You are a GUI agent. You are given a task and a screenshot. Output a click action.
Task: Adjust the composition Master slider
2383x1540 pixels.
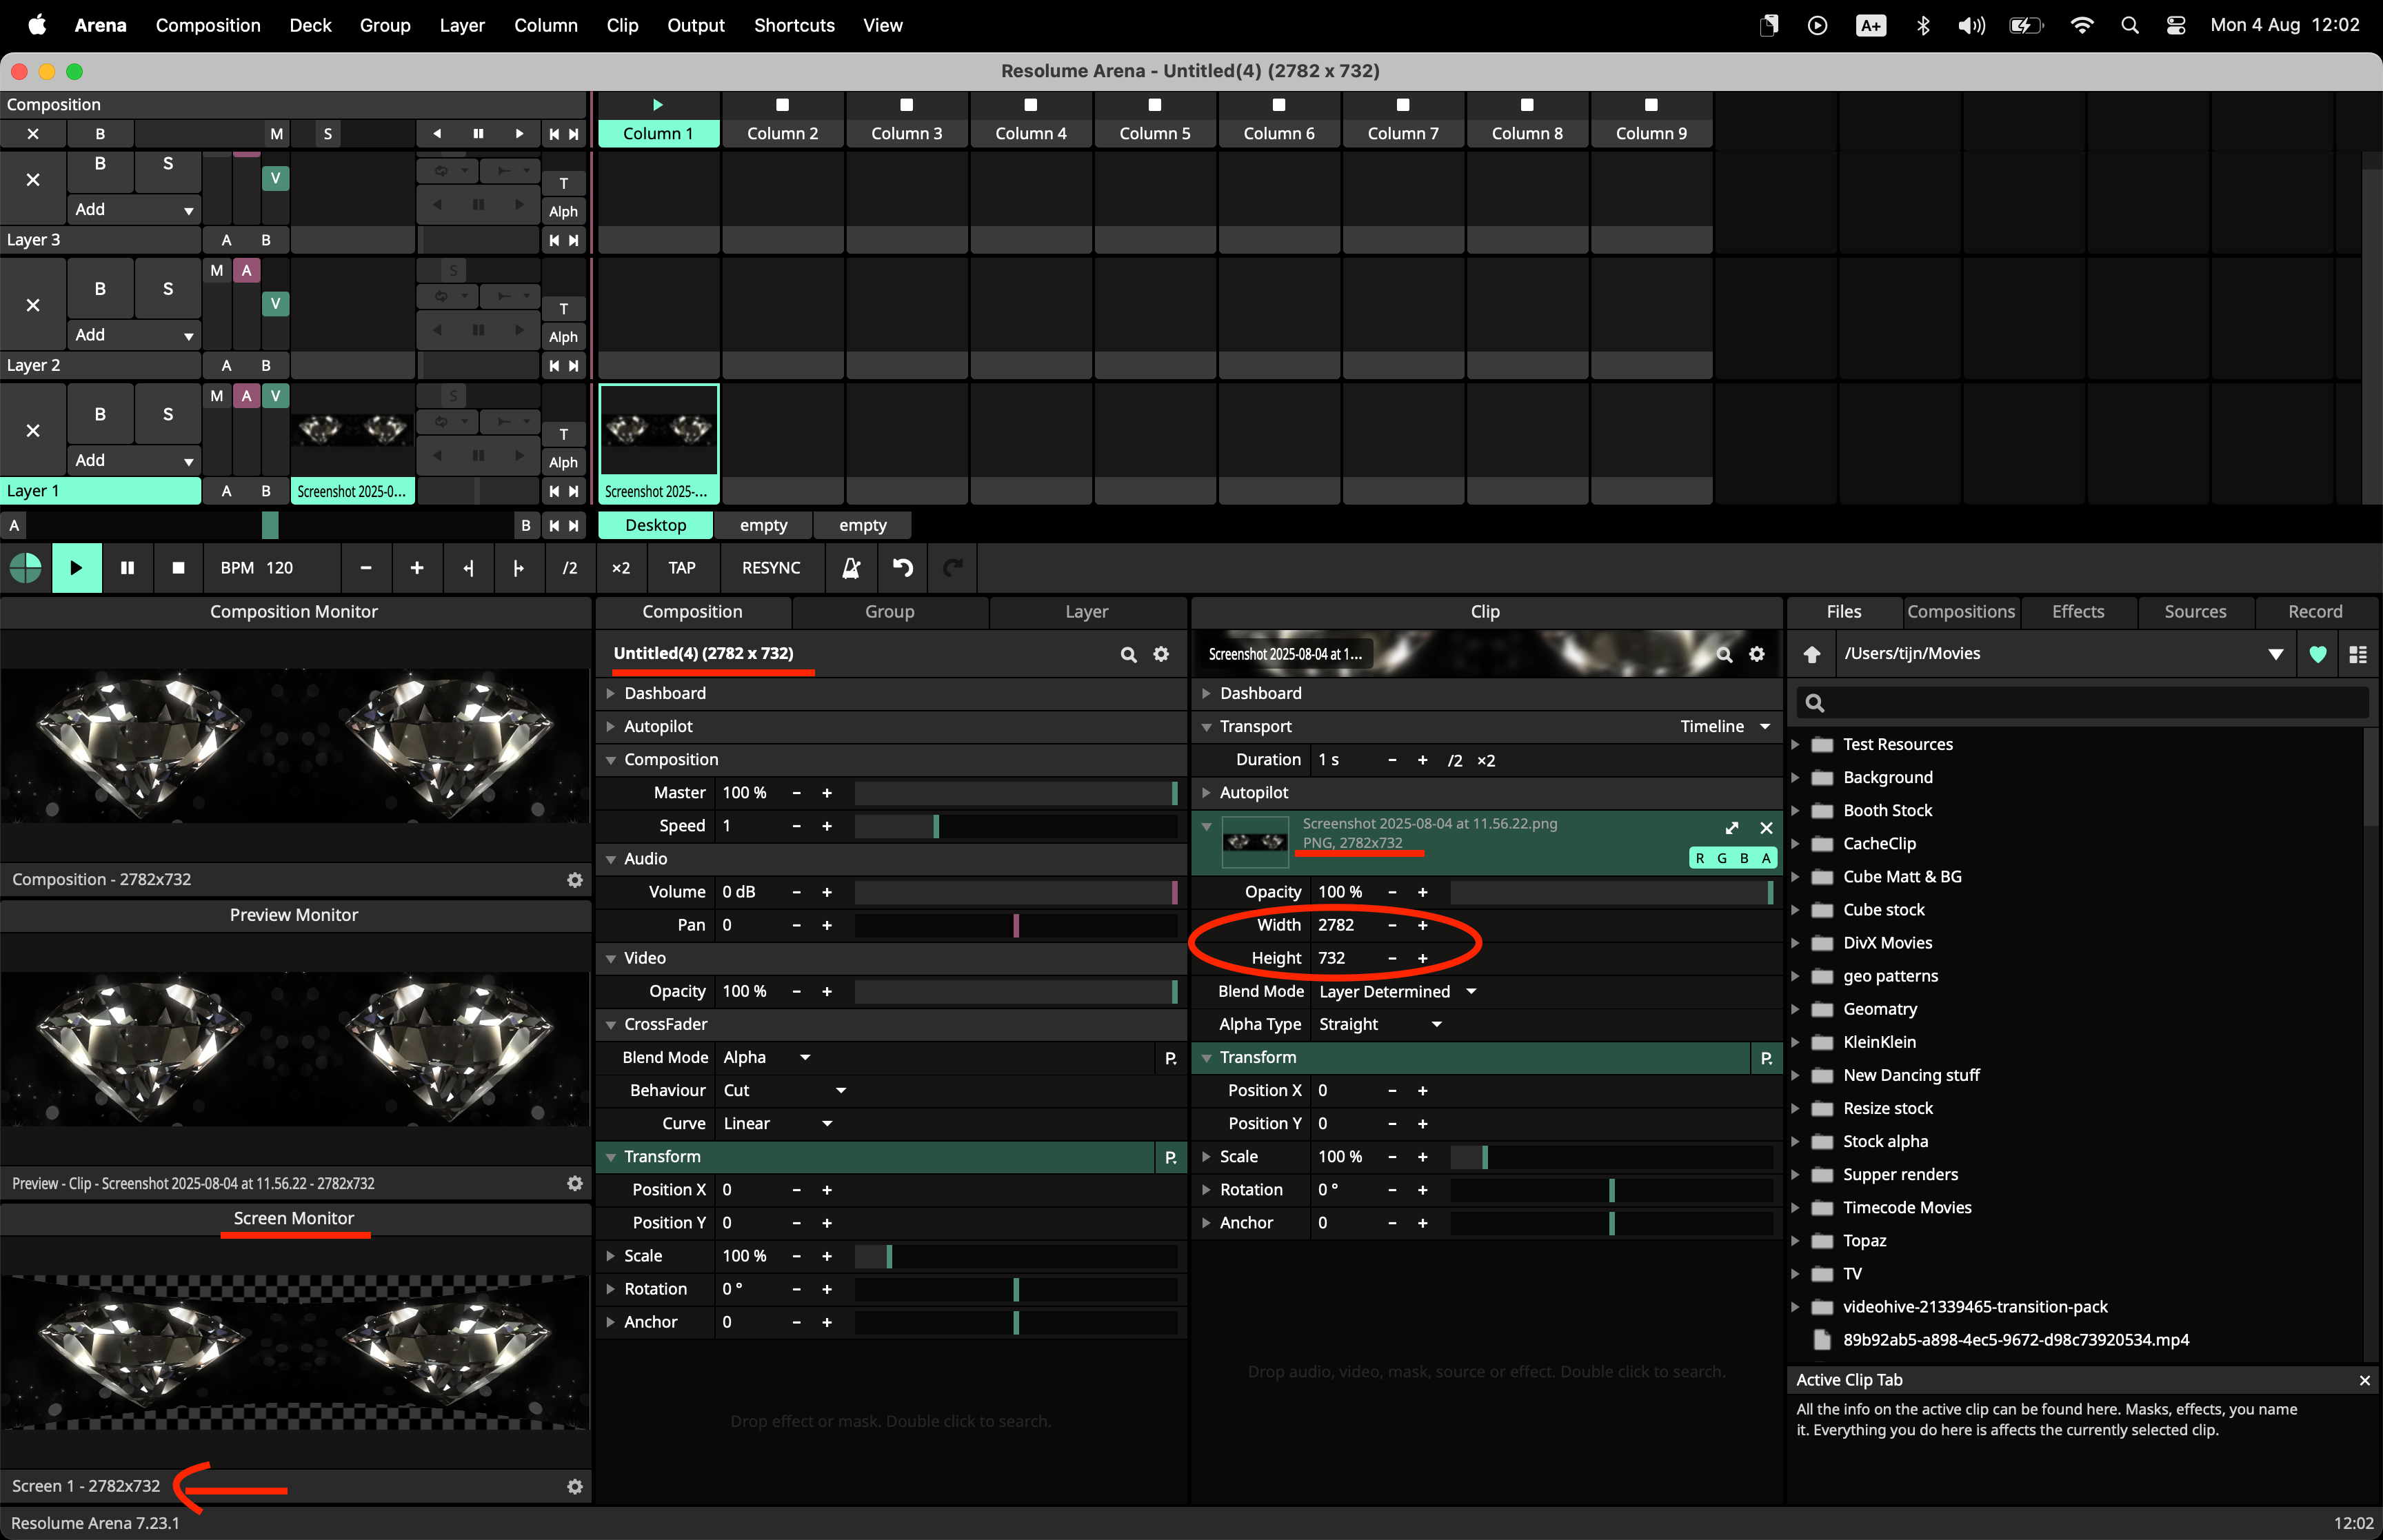click(1014, 793)
